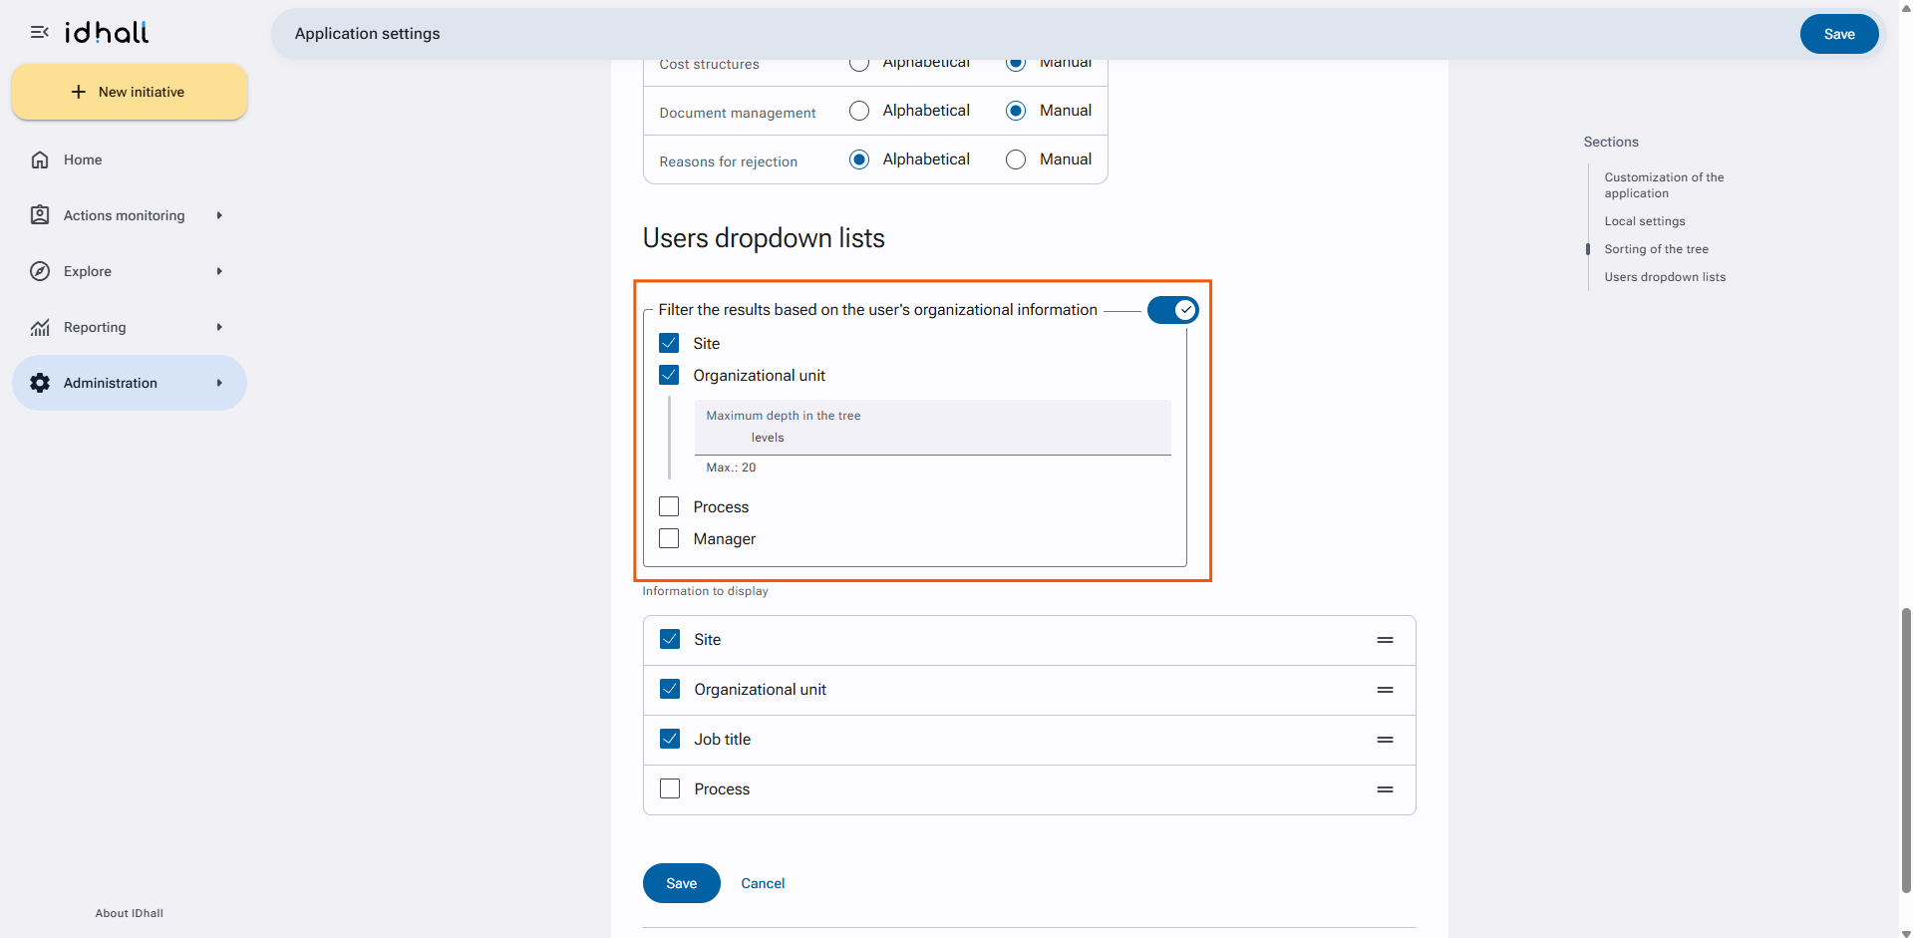Click the scrollbar down arrow
This screenshot has height=938, width=1913.
(x=1906, y=933)
